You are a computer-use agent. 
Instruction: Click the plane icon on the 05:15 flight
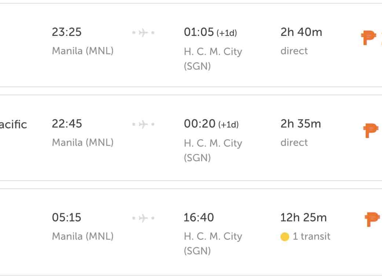click(x=143, y=218)
